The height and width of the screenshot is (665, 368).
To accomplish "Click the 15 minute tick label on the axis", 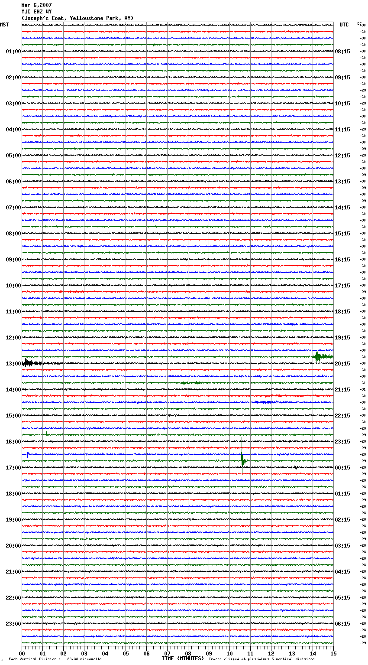I will pyautogui.click(x=333, y=653).
